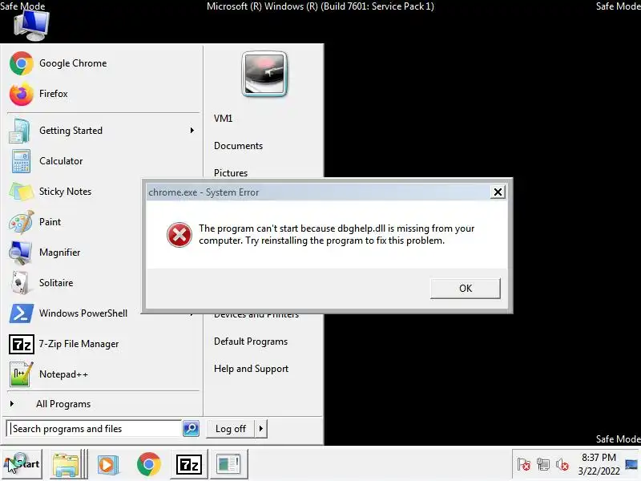Screen dimensions: 641x481
Task: Click the 7-Zip icon in the taskbar
Action: coord(189,464)
